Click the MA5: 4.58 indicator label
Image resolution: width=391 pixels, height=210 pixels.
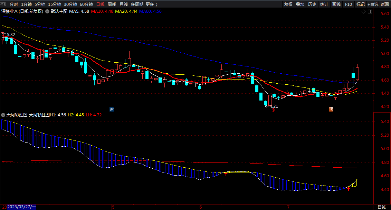coord(79,11)
